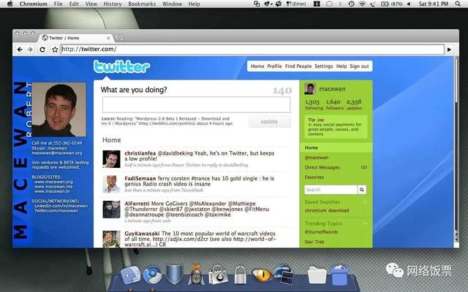Bookmark this page with the star icon
This screenshot has width=468, height=292.
(x=55, y=50)
